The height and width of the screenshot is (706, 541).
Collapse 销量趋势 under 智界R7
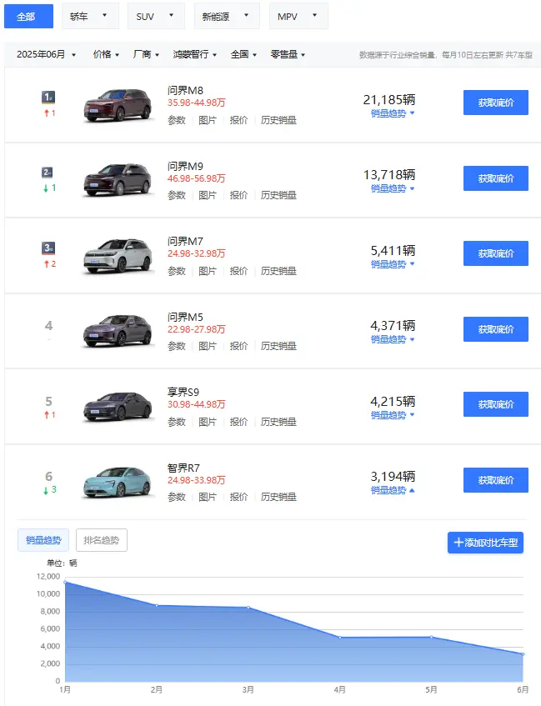tap(393, 490)
